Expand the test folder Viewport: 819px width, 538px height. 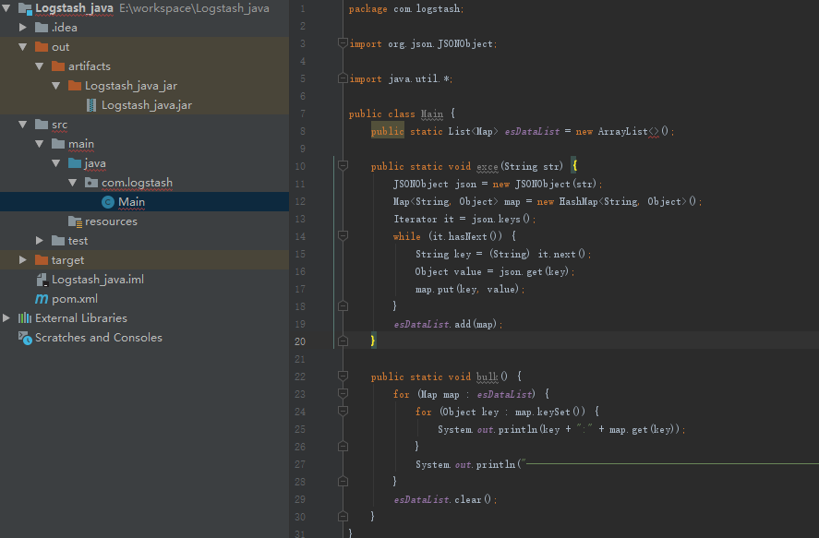(40, 241)
